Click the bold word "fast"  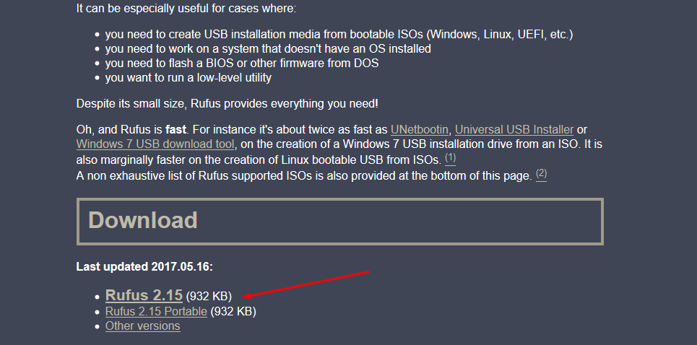click(177, 130)
